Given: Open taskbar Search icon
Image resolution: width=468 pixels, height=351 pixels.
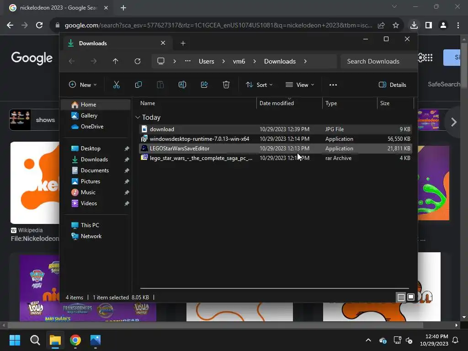Looking at the screenshot, I should click(x=35, y=340).
